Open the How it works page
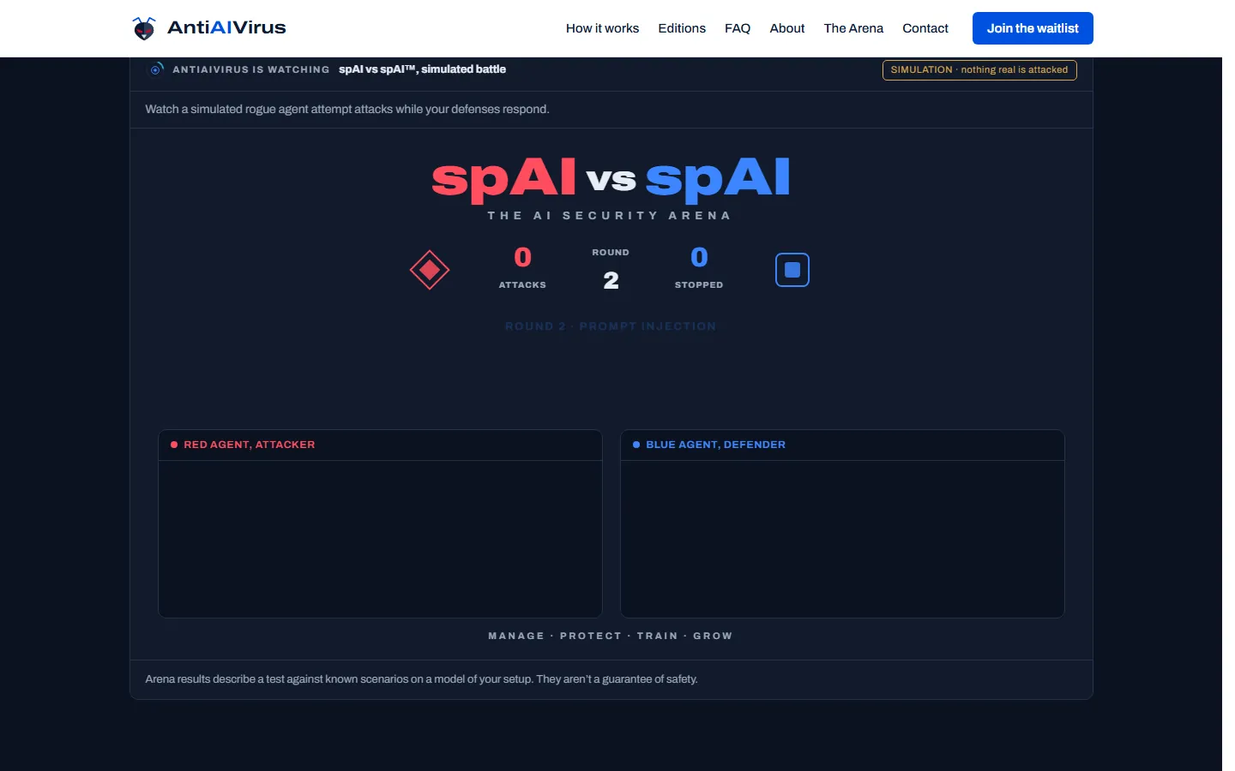The image size is (1235, 771). point(602,28)
